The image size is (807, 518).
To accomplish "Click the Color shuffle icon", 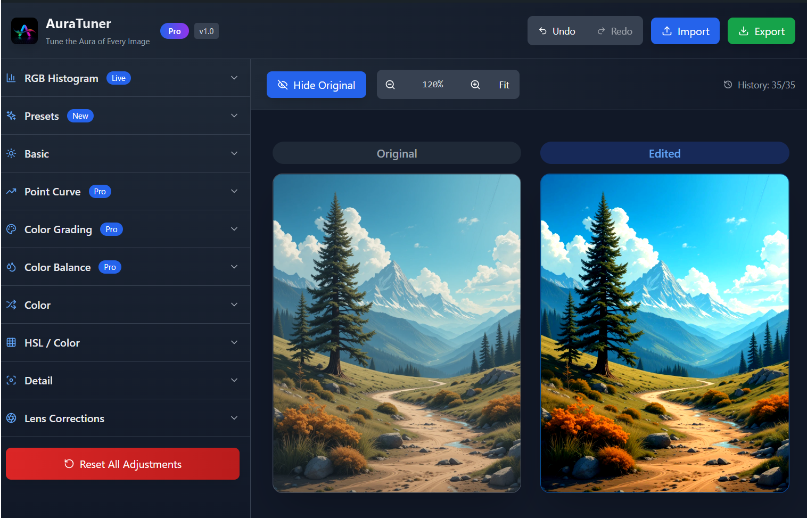I will pyautogui.click(x=11, y=305).
